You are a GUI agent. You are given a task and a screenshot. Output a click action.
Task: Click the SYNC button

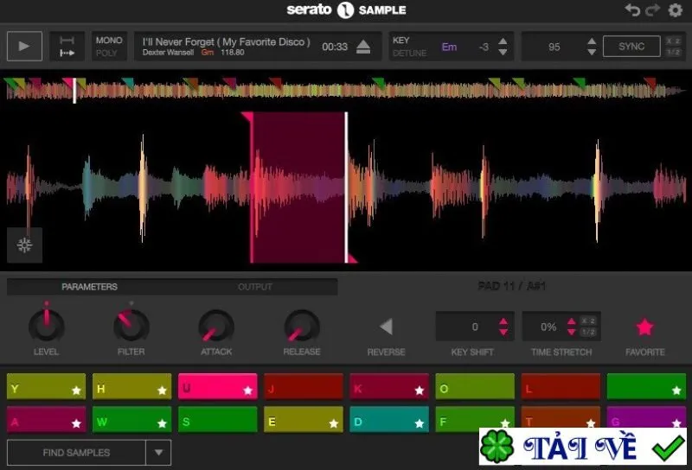click(631, 47)
